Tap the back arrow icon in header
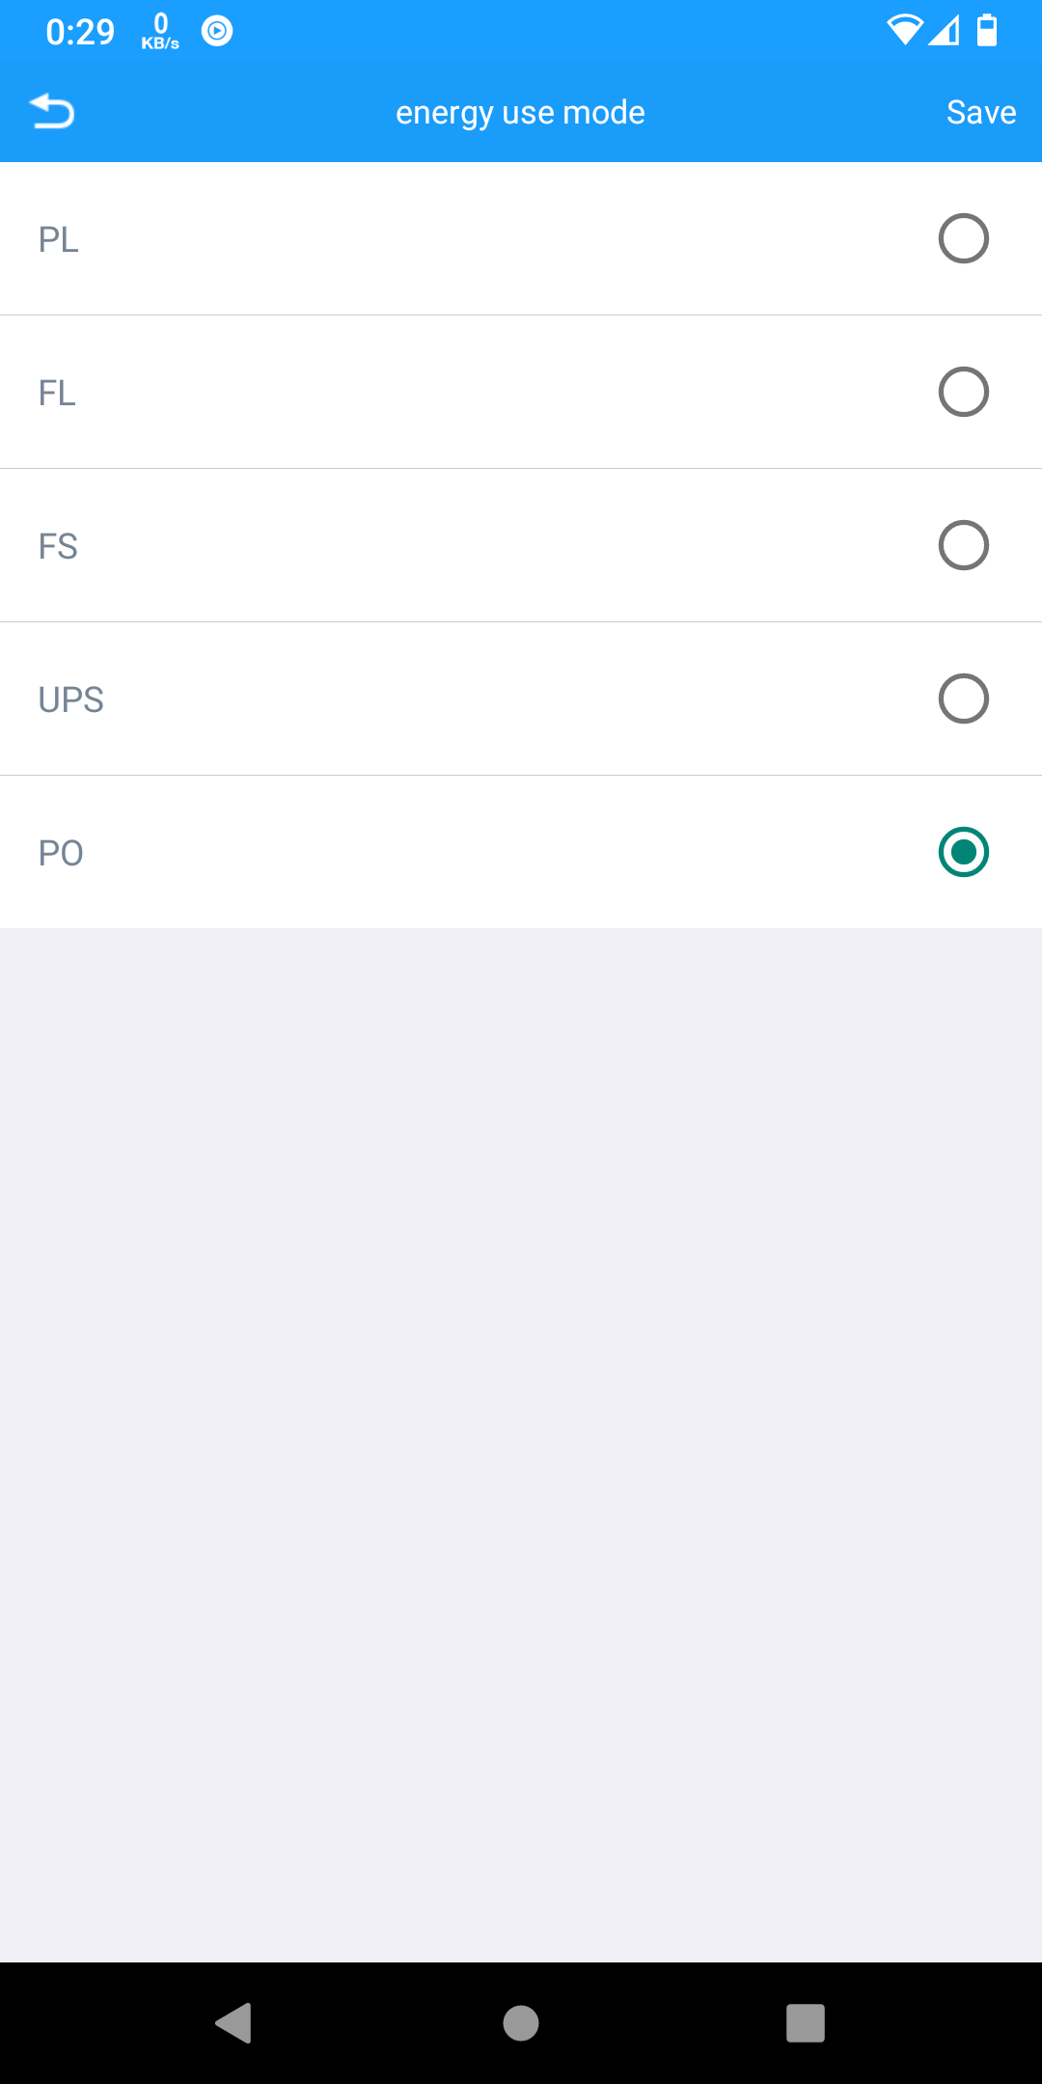 tap(52, 112)
